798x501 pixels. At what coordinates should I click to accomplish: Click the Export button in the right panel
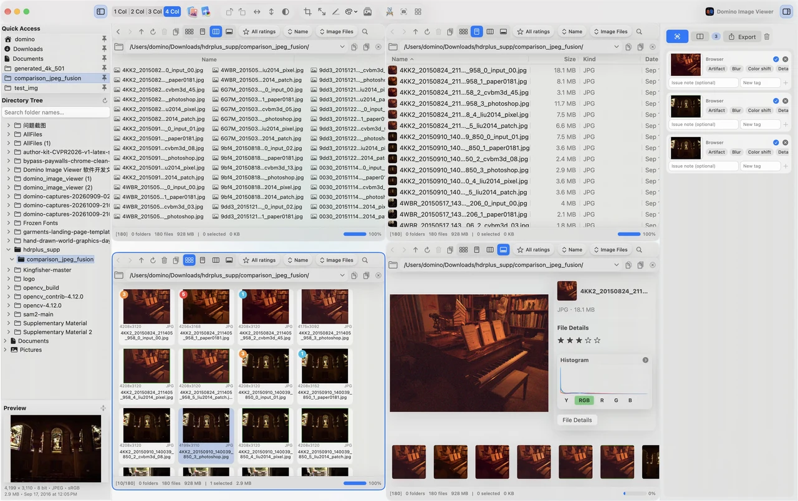coord(742,37)
